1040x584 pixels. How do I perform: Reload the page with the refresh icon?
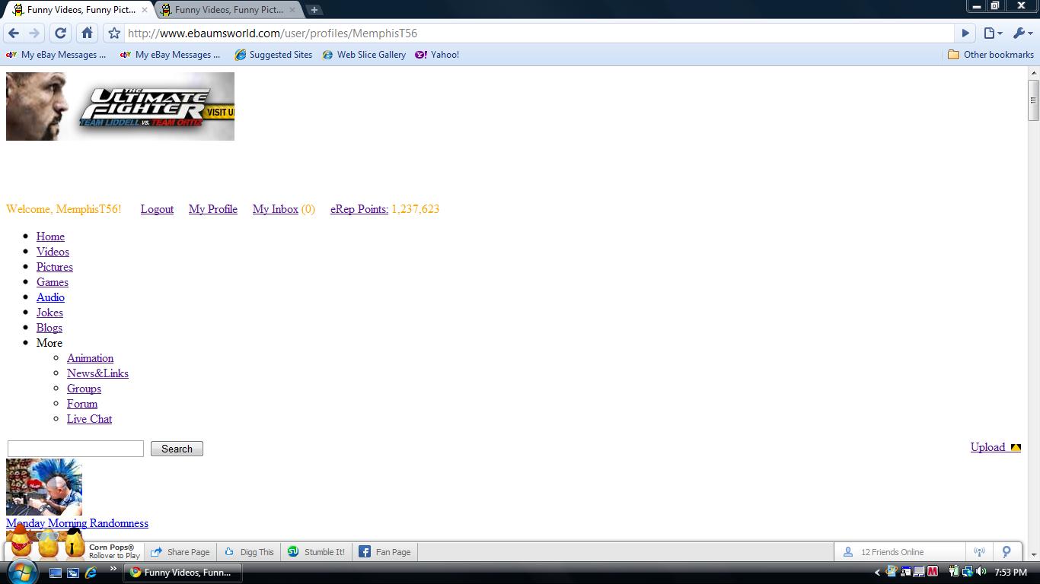(x=61, y=33)
